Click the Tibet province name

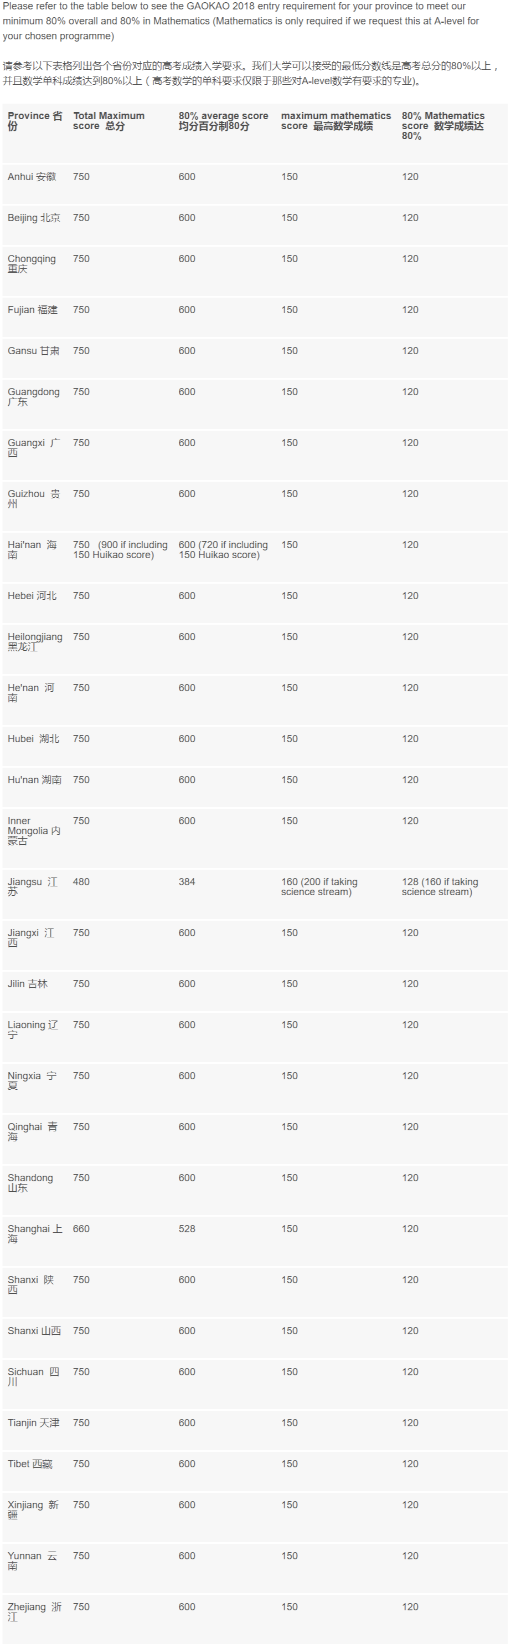click(30, 1465)
